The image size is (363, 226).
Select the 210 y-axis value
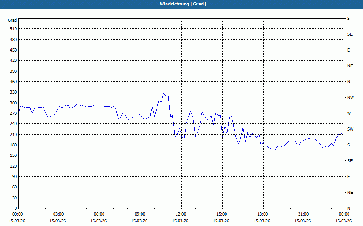click(x=14, y=134)
